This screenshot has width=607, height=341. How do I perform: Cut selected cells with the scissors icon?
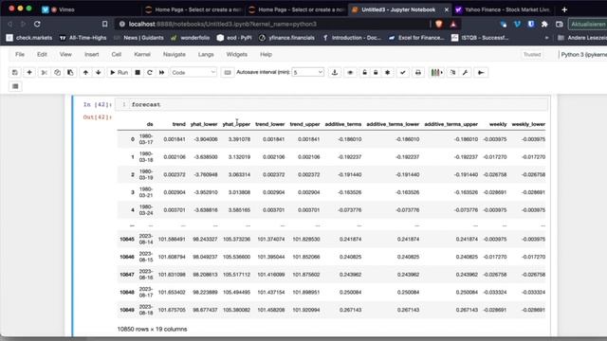(45, 72)
